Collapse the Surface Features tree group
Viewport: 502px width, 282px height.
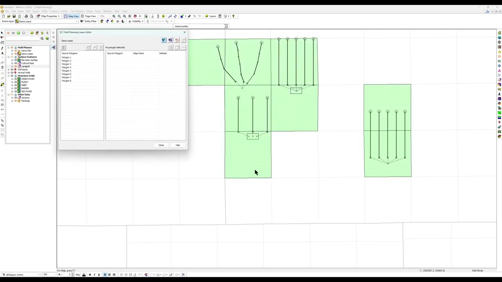(9, 57)
